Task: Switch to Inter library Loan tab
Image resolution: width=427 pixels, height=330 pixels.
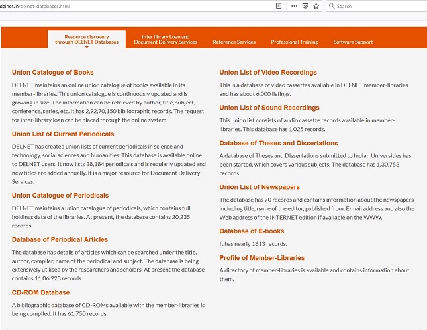Action: 166,39
